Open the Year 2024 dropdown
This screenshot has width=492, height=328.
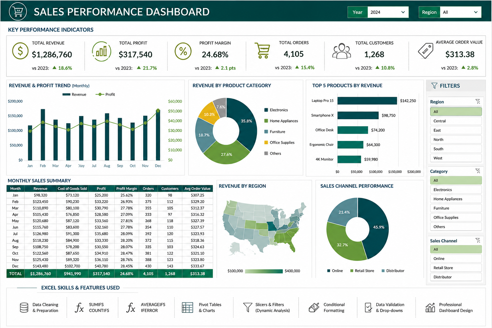click(388, 12)
